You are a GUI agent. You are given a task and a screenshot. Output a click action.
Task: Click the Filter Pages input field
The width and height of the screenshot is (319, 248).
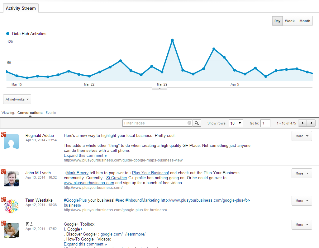[x=155, y=123]
